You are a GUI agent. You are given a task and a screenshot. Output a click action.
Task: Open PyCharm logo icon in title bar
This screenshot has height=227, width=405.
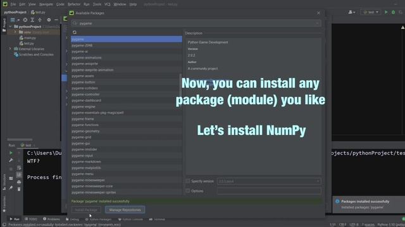pyautogui.click(x=5, y=4)
